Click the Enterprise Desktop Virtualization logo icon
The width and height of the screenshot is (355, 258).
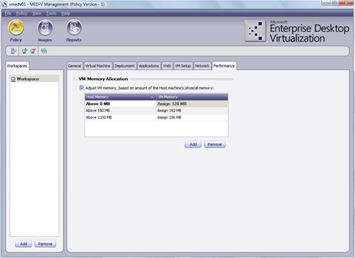[x=256, y=31]
